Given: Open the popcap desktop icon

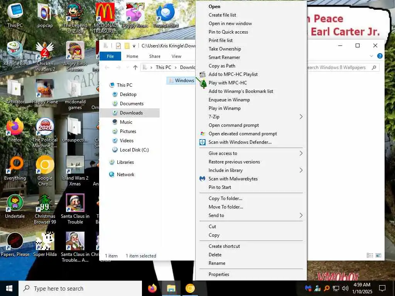Looking at the screenshot, I should (45, 15).
